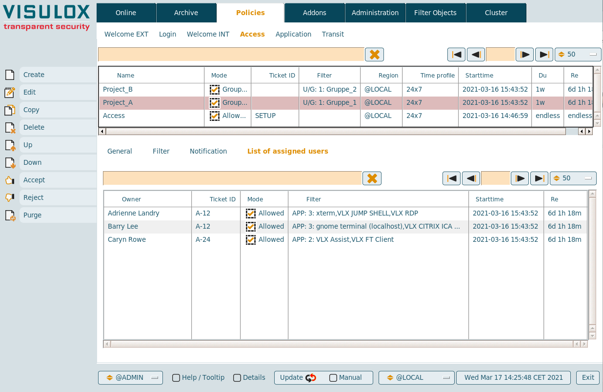Enable the Help / Tooltip checkbox
Screen dimensions: 603x392
pos(176,378)
